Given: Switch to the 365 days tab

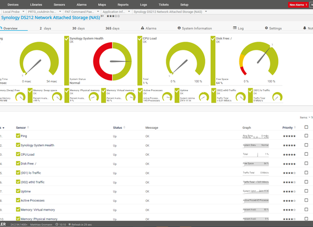Looking at the screenshot, I should [x=113, y=29].
